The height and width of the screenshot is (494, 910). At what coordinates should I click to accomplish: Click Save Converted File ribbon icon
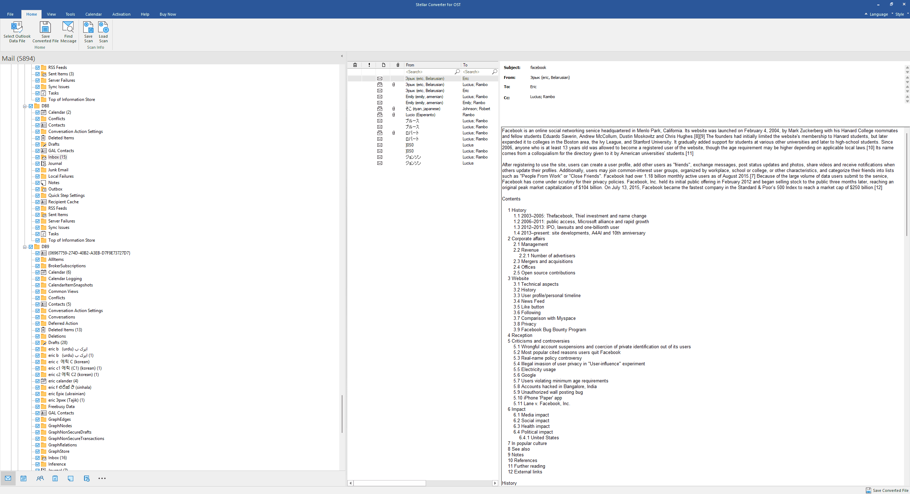pyautogui.click(x=45, y=27)
